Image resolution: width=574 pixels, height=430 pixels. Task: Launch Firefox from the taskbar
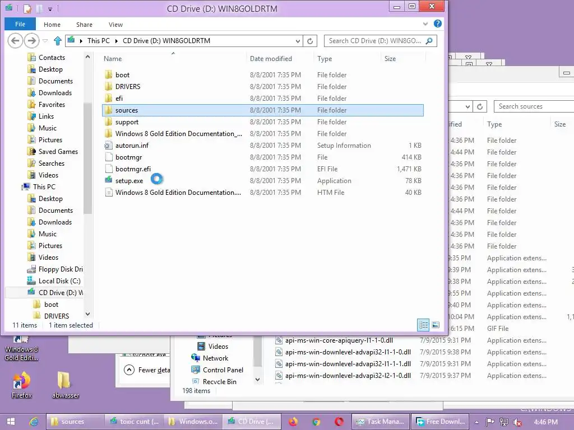(x=293, y=422)
